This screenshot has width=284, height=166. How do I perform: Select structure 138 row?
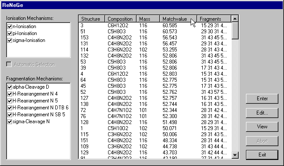155,104
